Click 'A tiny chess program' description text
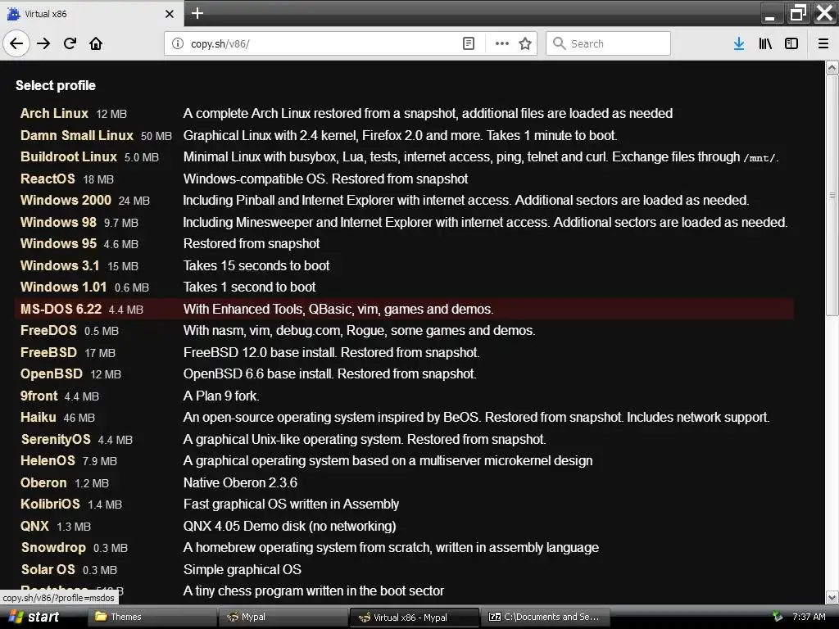The height and width of the screenshot is (629, 839). coord(314,591)
